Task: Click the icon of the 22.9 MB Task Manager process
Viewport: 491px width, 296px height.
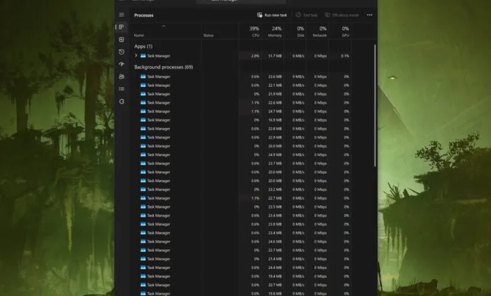Action: (x=143, y=137)
